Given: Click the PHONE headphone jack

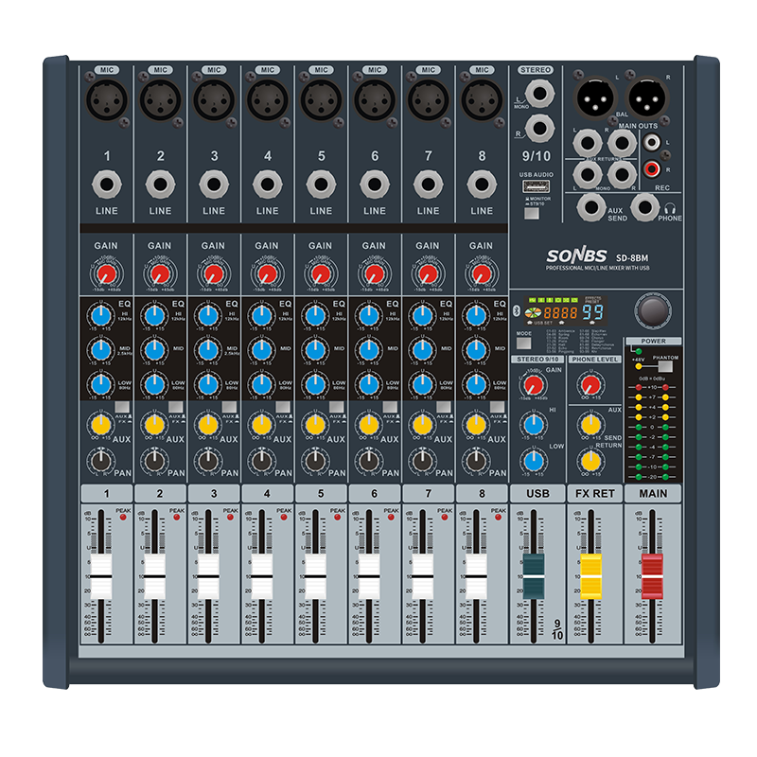Looking at the screenshot, I should 645,205.
